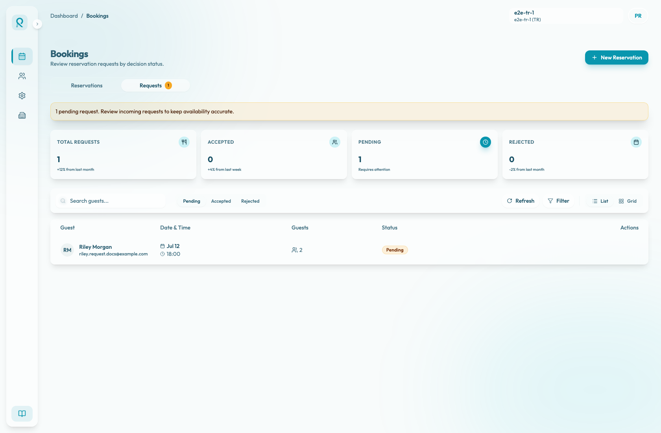The height and width of the screenshot is (433, 661).
Task: Click the Pending card clock icon
Action: pos(486,142)
